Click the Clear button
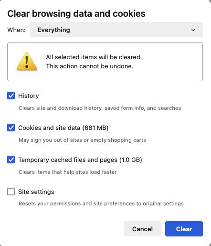 pos(184,229)
